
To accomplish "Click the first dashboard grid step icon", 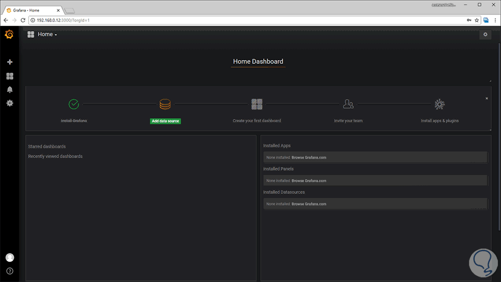I will tap(257, 104).
